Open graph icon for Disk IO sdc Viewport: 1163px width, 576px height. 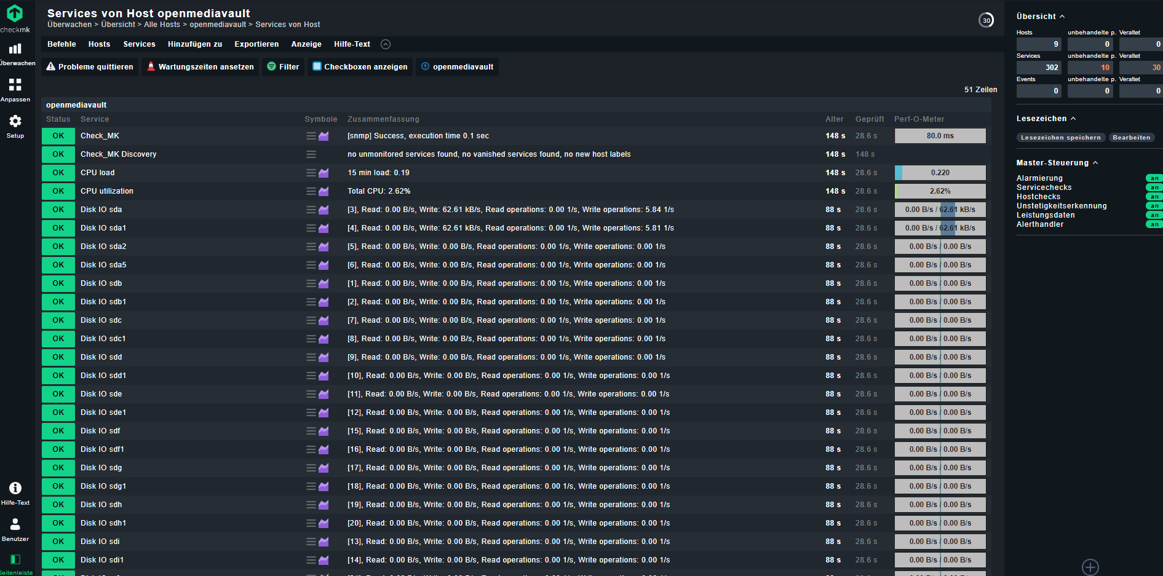tap(323, 320)
